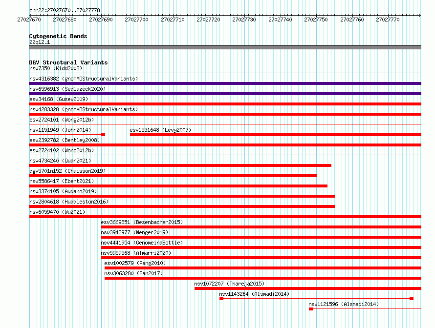Open nsv4734240 (Quan2021) label
This screenshot has width=435, height=328.
coord(60,161)
